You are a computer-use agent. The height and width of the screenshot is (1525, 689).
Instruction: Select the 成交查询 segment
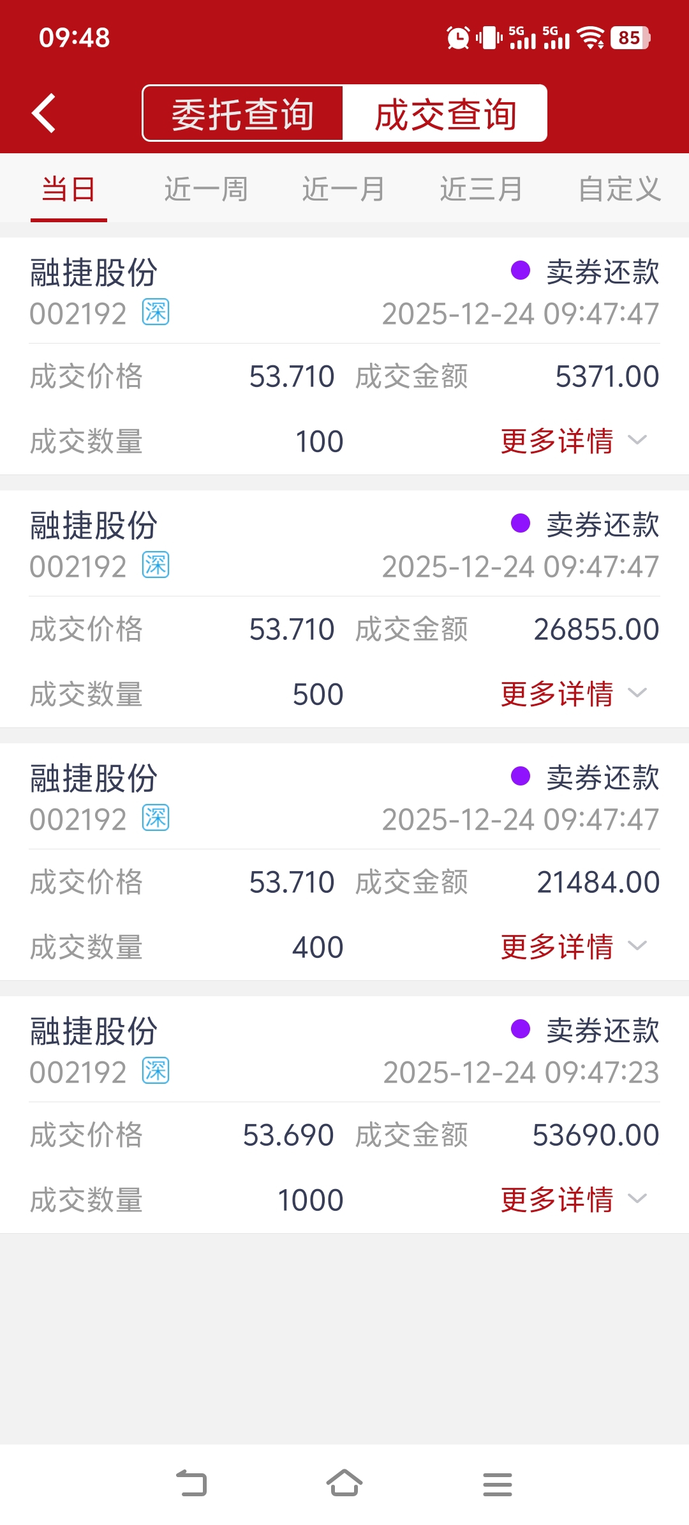click(445, 114)
